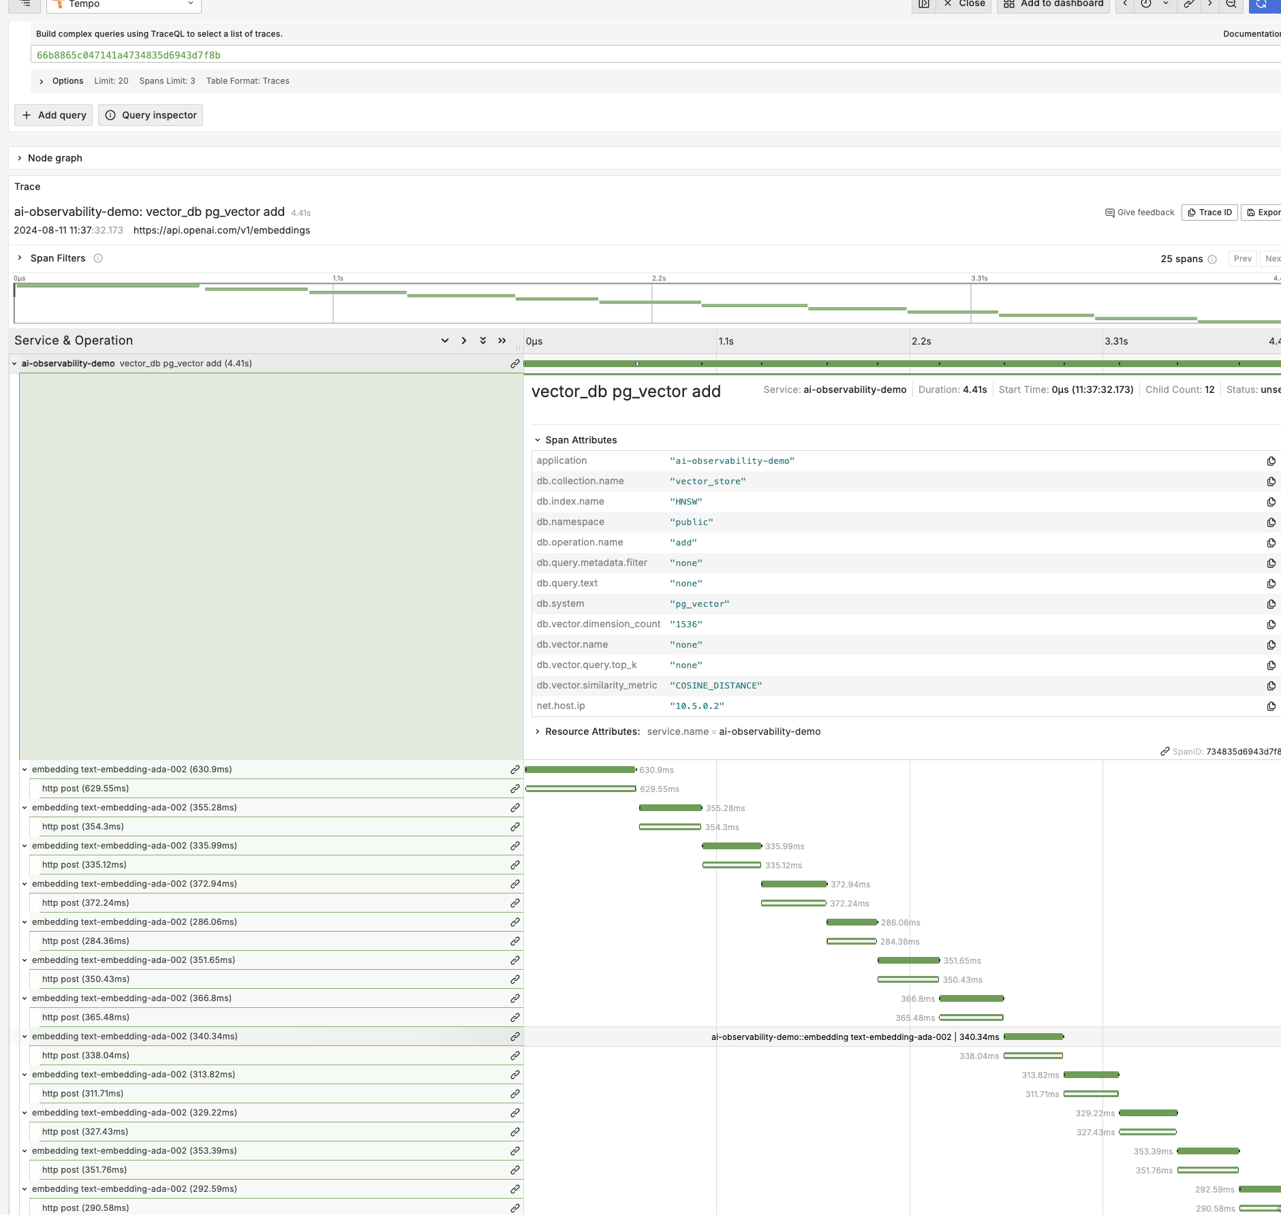Copy the db.collection.name attribute value

(1271, 482)
